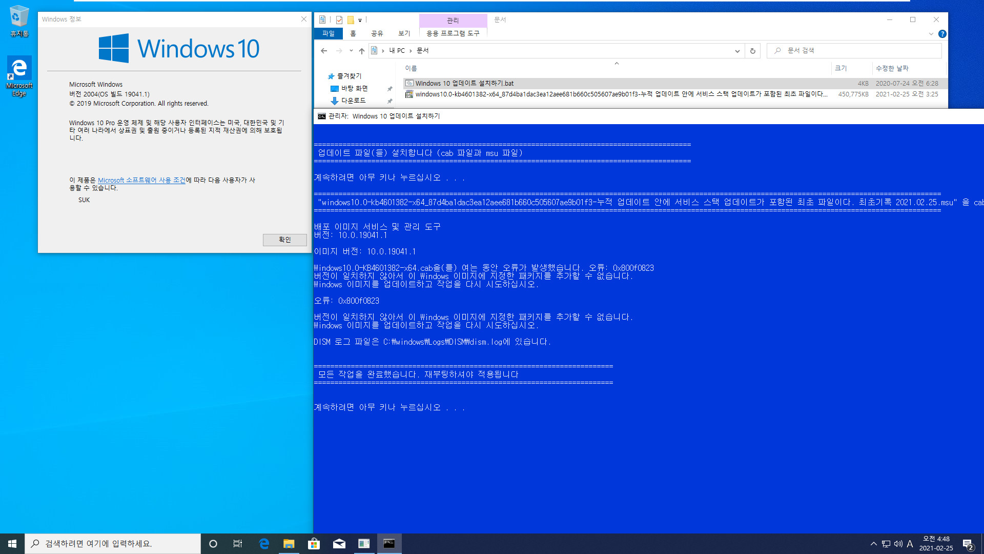Open the Microsoft 소프트웨어 사용 조건 link

click(141, 180)
